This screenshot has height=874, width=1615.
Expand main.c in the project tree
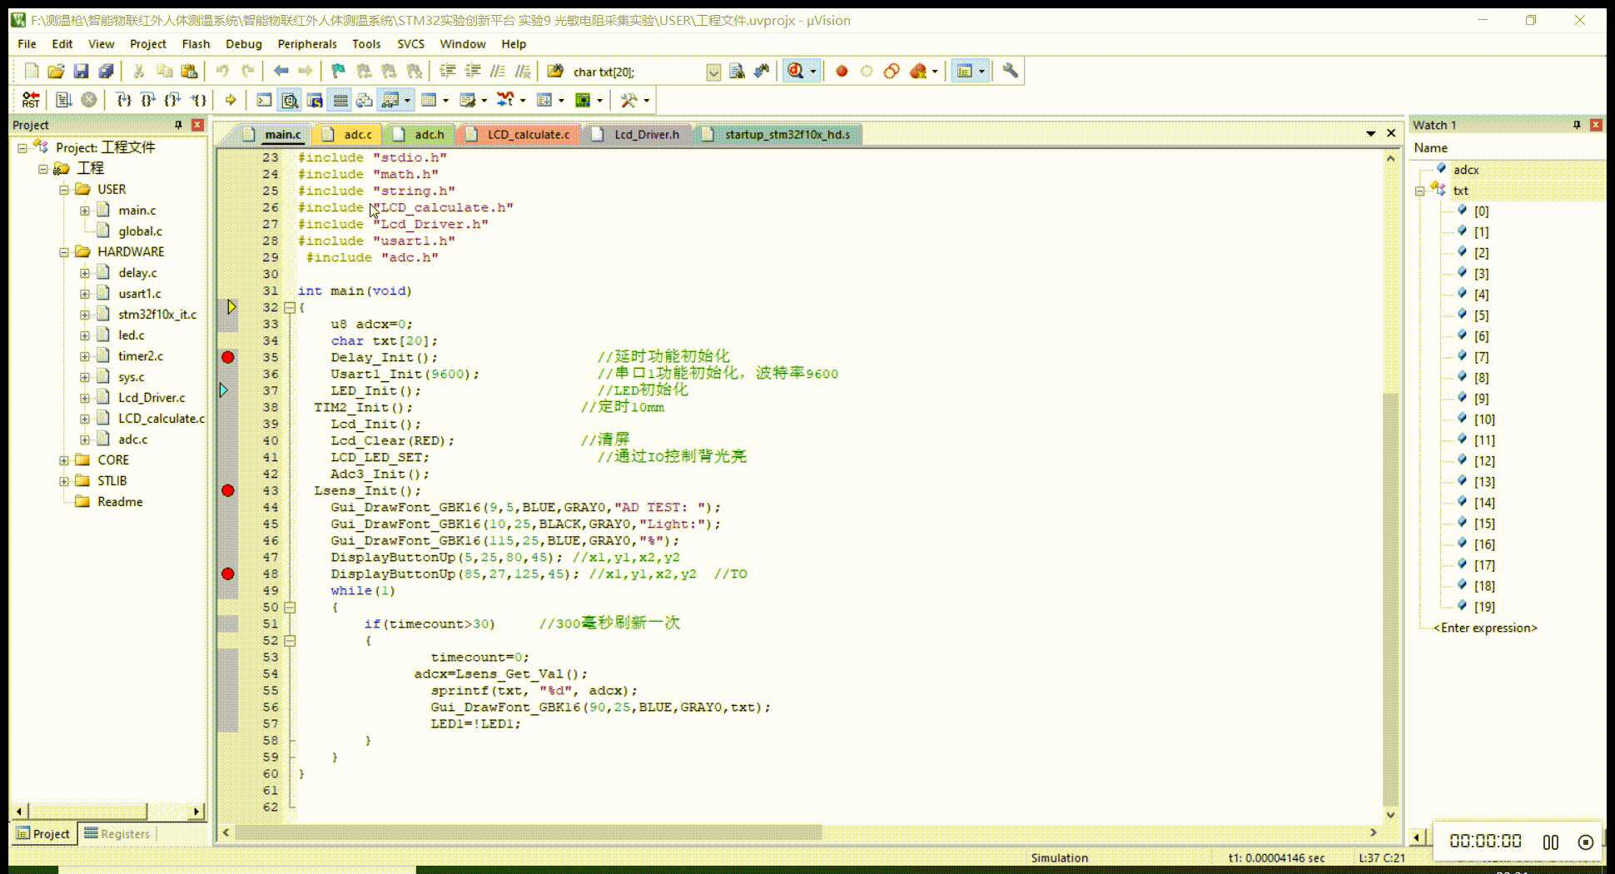(84, 211)
